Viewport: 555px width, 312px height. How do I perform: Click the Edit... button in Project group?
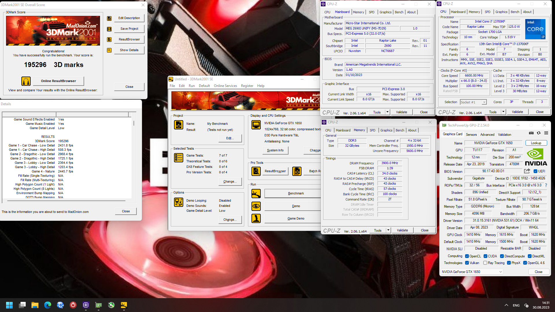click(230, 138)
